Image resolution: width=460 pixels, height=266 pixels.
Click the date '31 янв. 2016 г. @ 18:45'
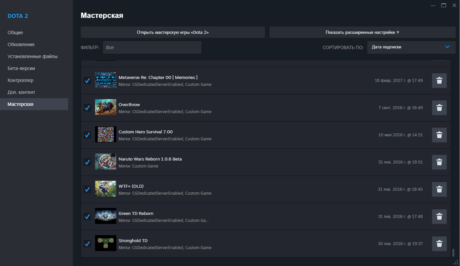pyautogui.click(x=401, y=189)
